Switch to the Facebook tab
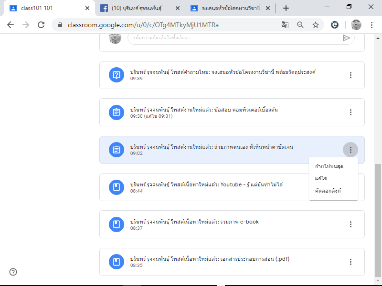Viewport: 382px width, 286px height. coord(141,8)
